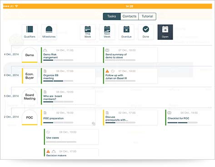Adjust progress bar of Organize EB meeting

pyautogui.click(x=58, y=81)
